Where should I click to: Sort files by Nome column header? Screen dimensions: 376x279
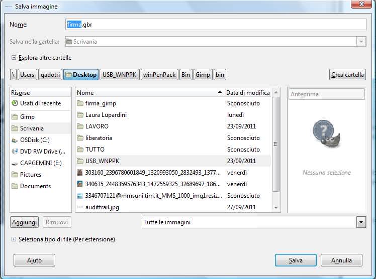150,93
